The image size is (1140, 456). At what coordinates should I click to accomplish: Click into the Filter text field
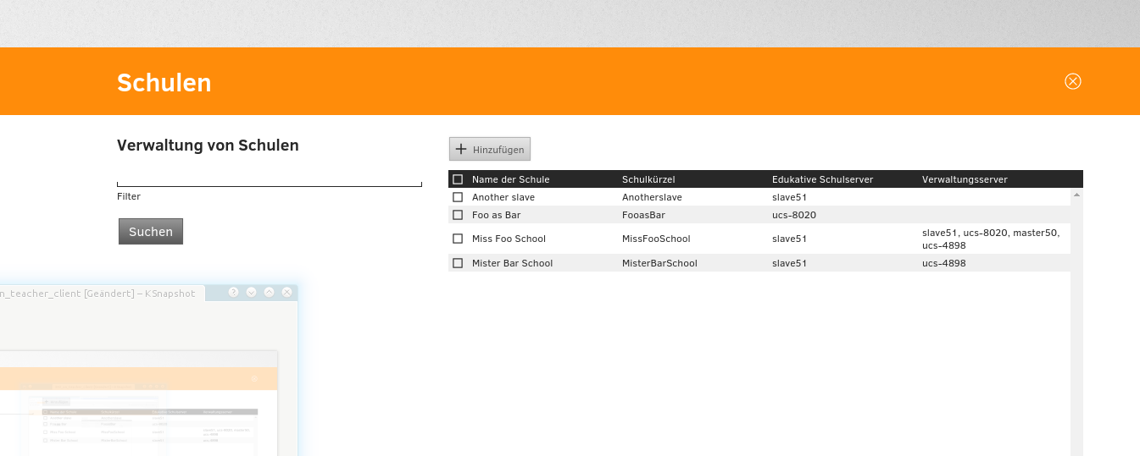click(x=269, y=178)
